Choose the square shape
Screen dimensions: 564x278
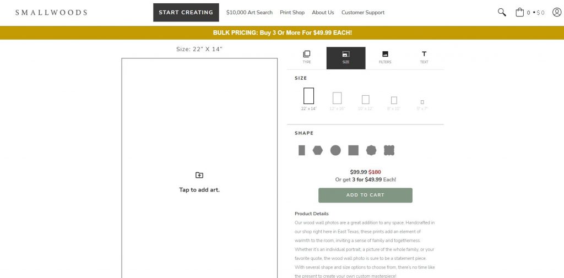coord(354,150)
